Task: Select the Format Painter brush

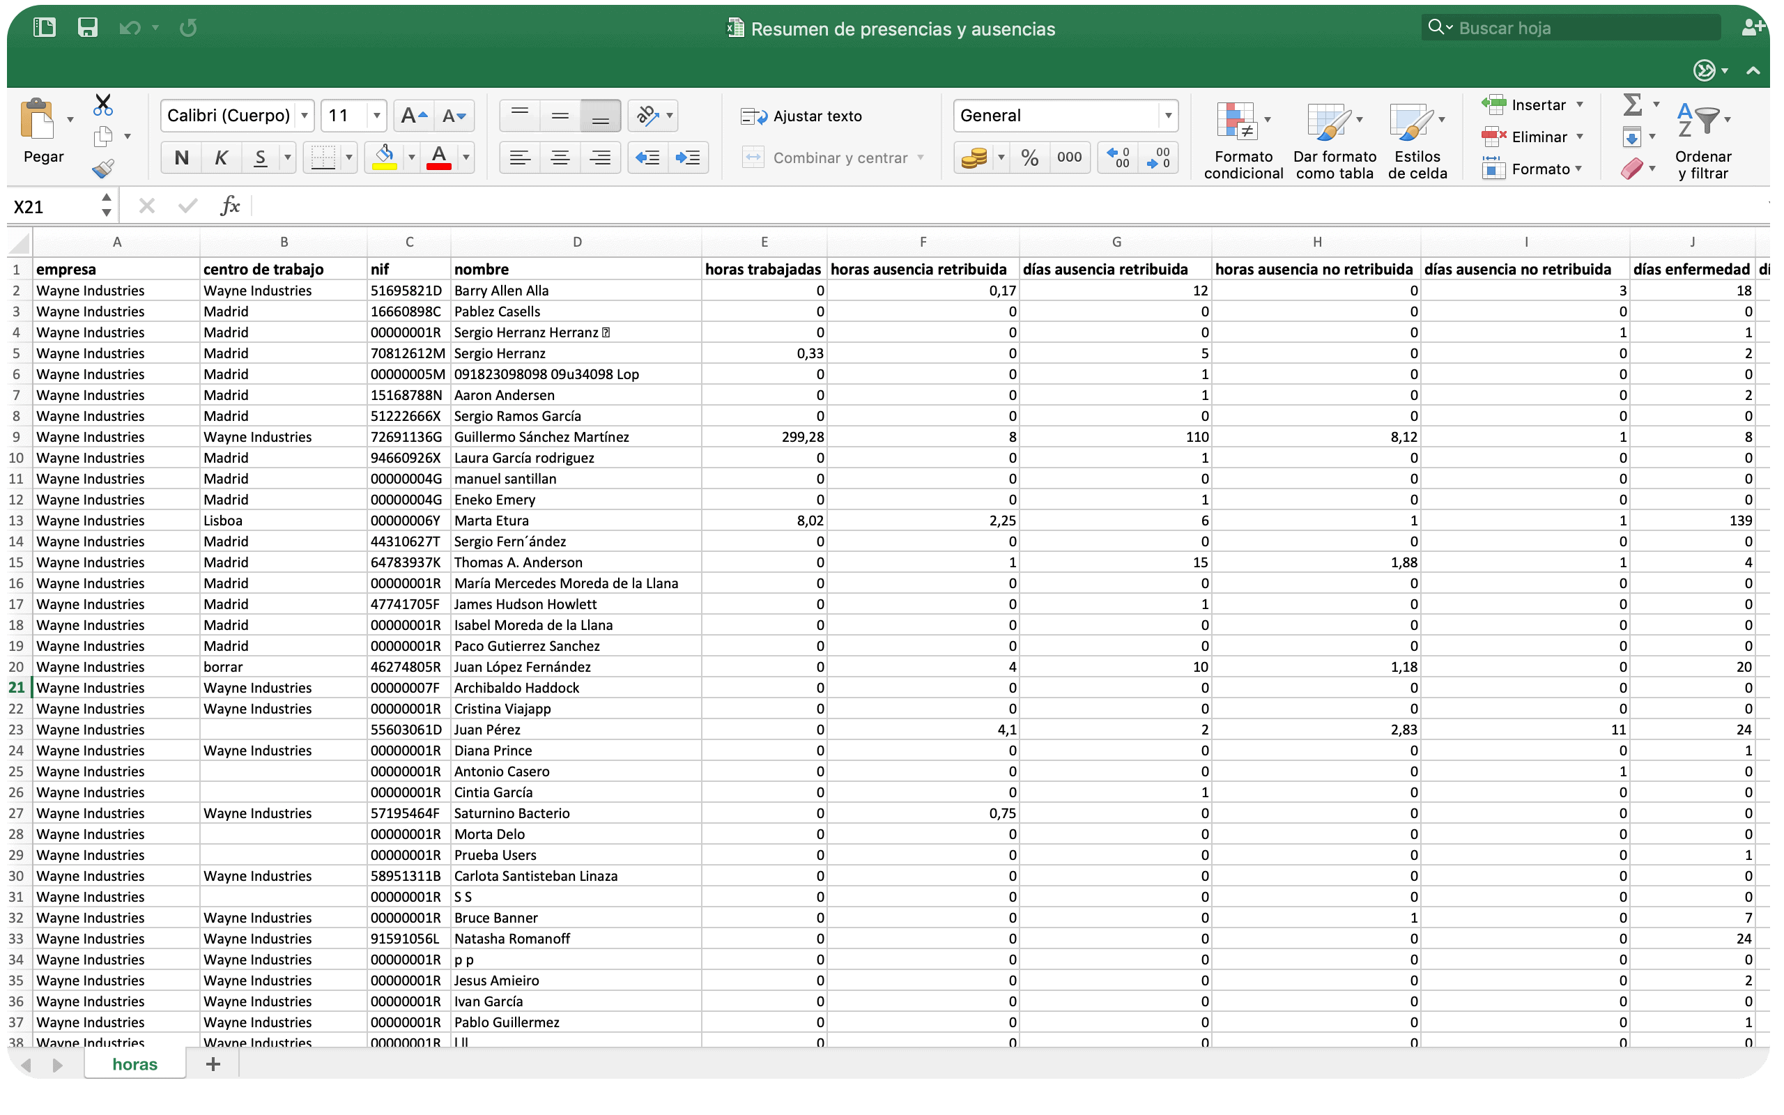Action: (x=103, y=169)
